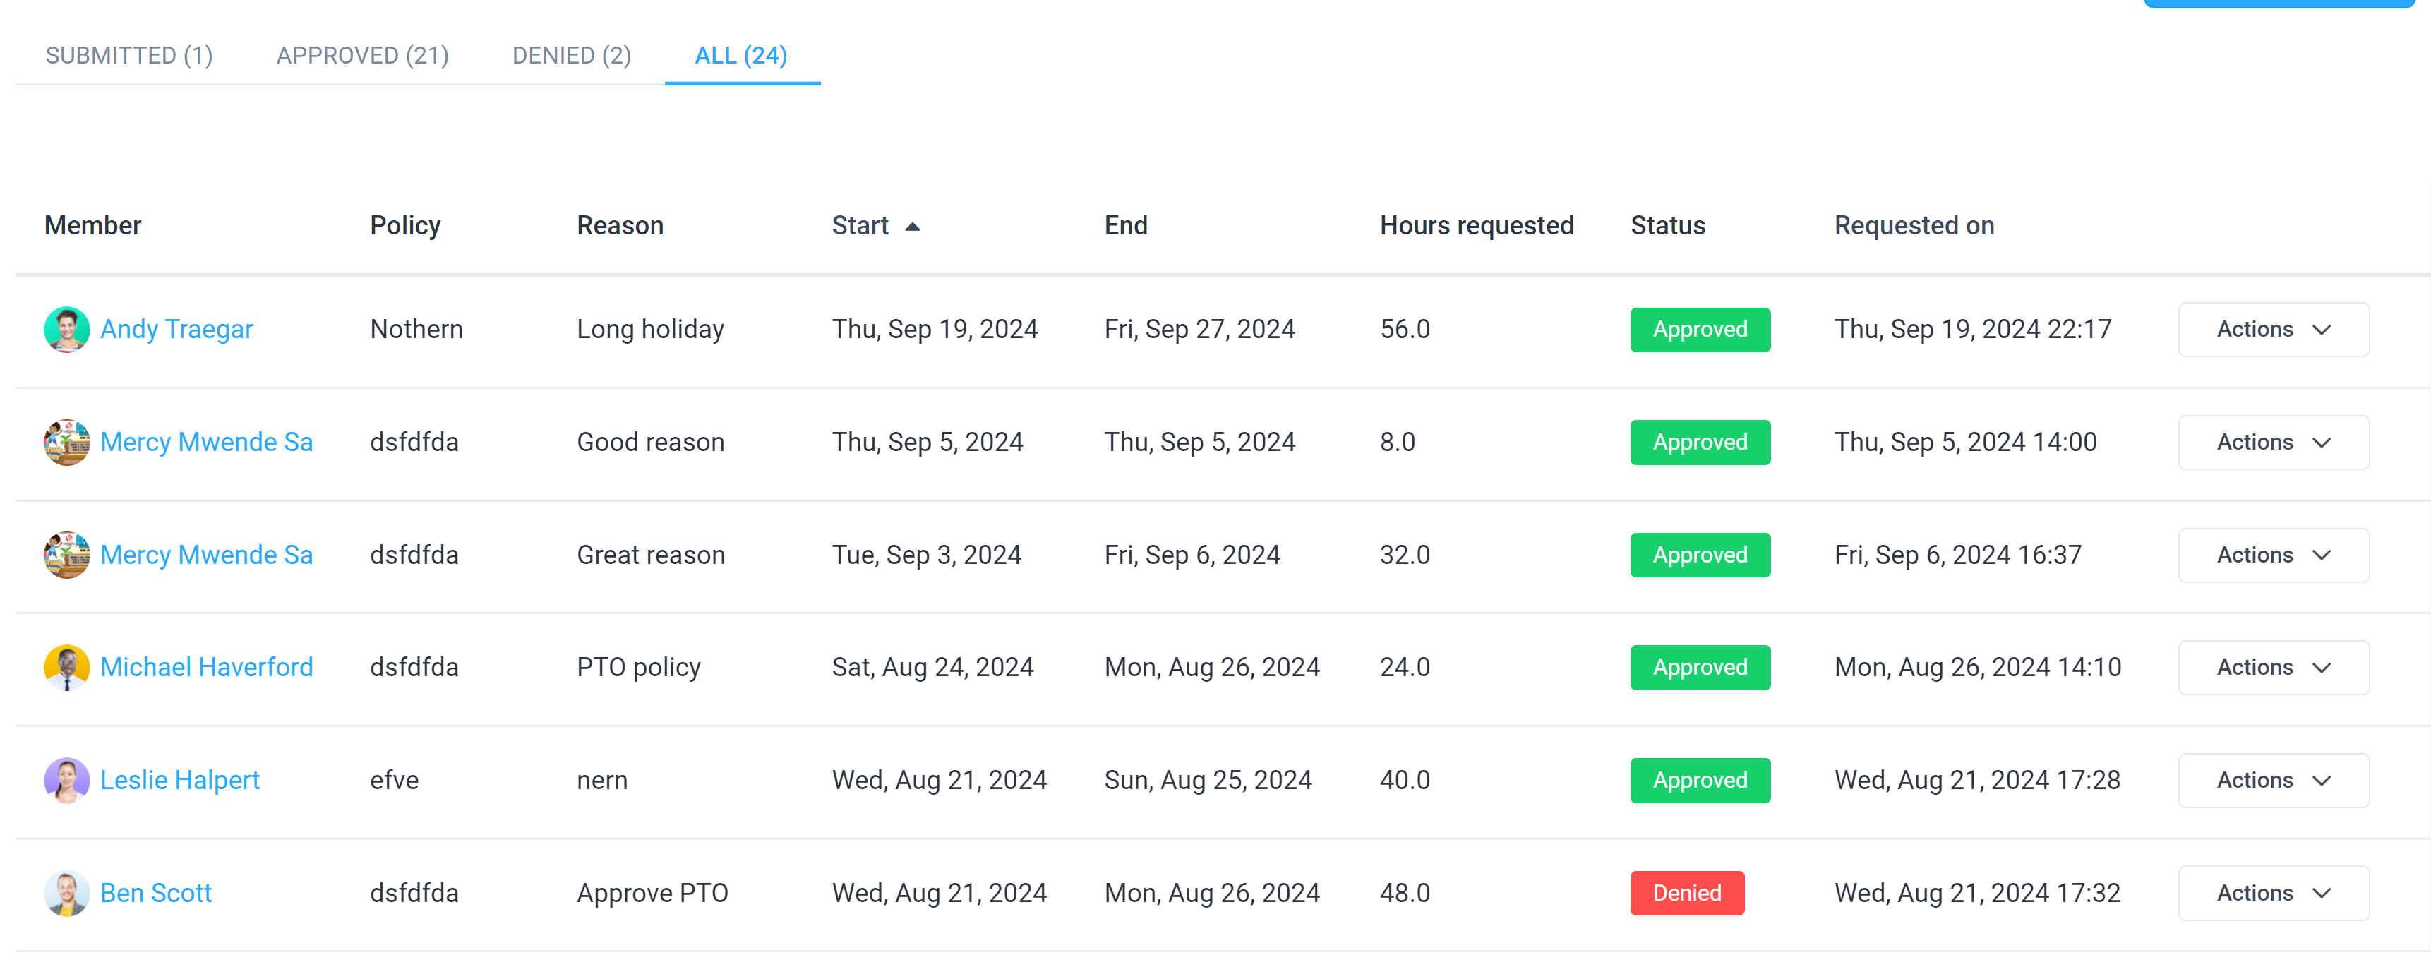Image resolution: width=2431 pixels, height=955 pixels.
Task: Open Actions menu for the Good reason request
Action: (2272, 442)
